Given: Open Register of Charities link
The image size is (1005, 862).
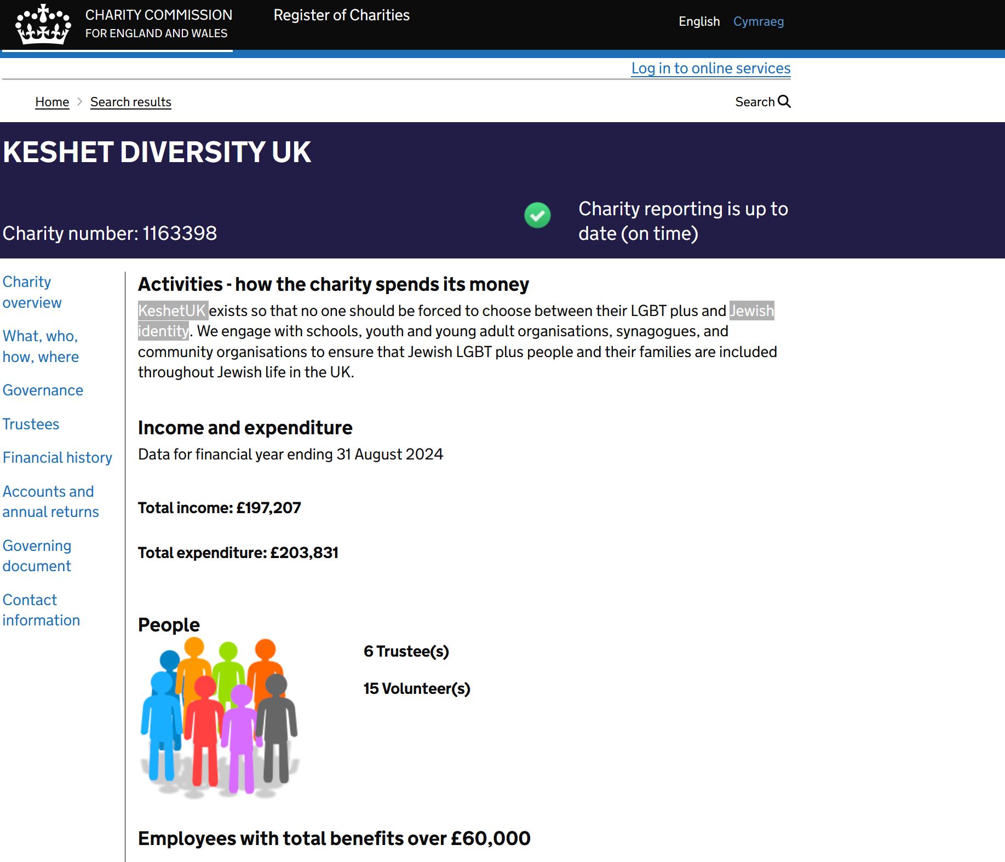Looking at the screenshot, I should pyautogui.click(x=342, y=15).
